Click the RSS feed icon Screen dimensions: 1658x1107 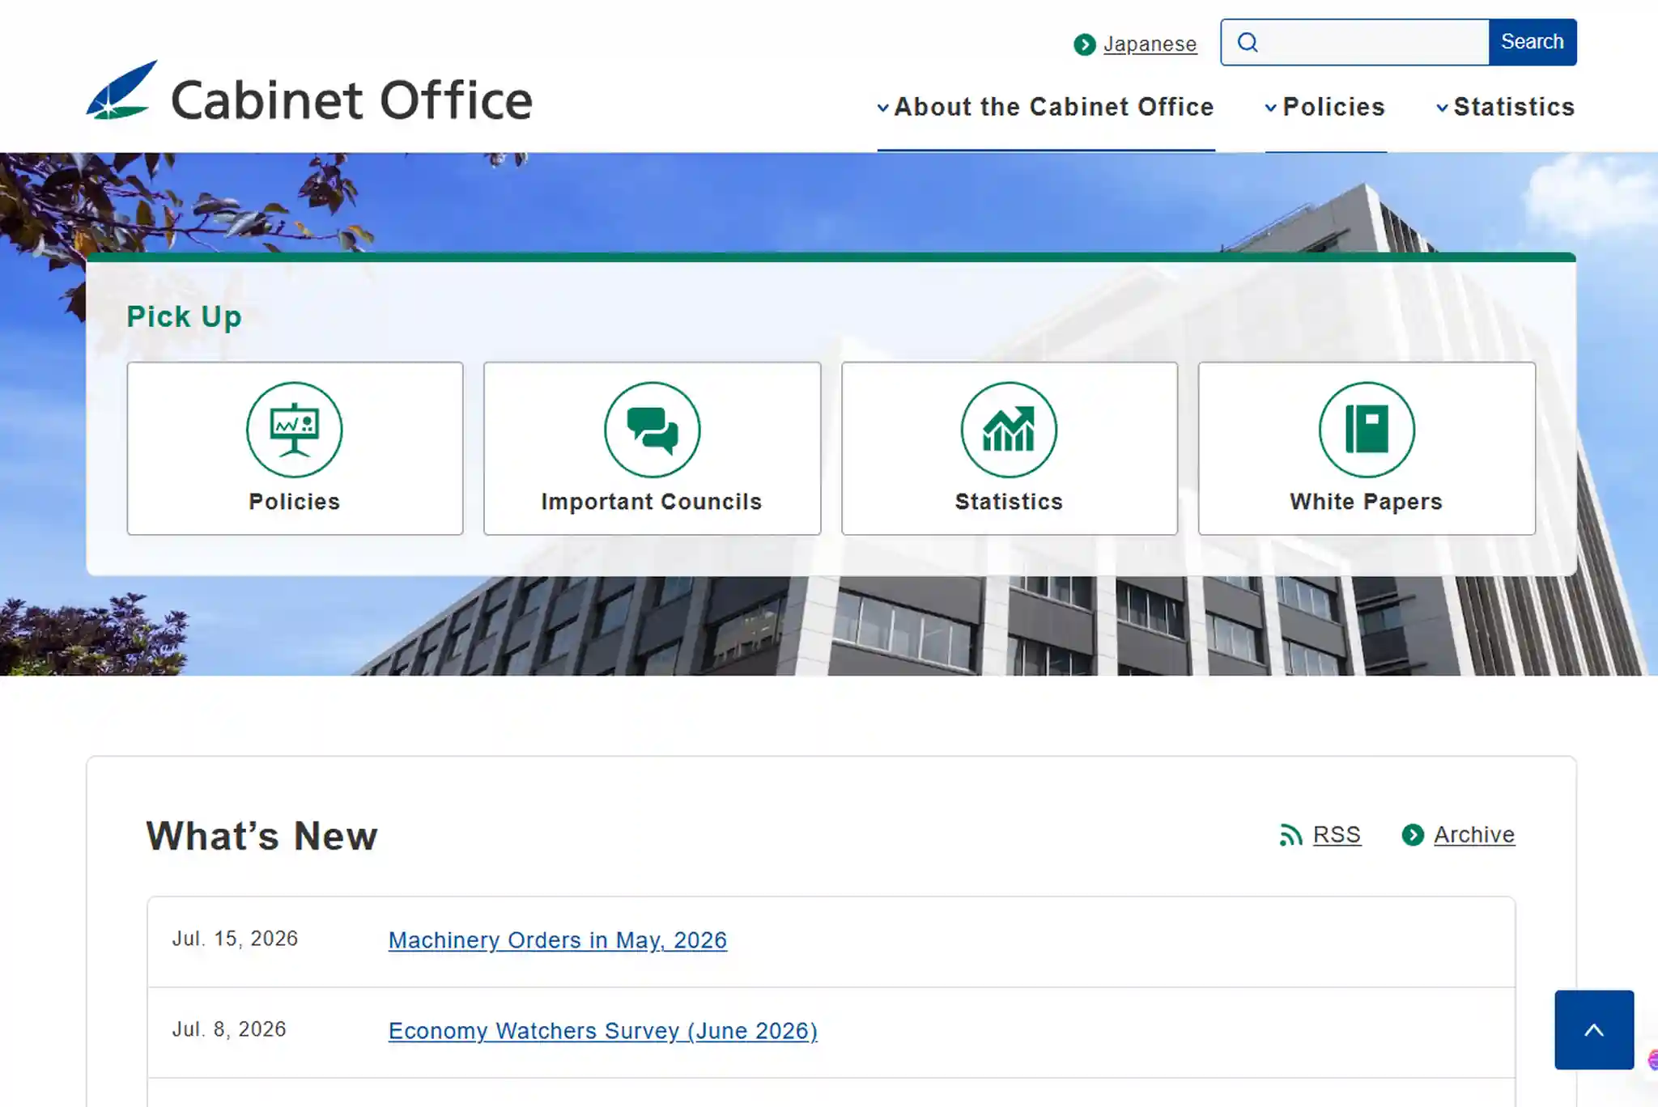1290,835
